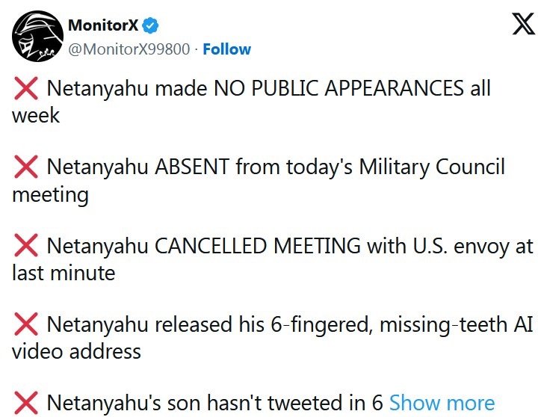Click red cross before 'Netanyahu ABSENT'

pos(26,167)
